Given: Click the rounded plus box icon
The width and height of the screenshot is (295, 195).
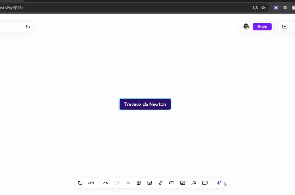Looking at the screenshot, I should pyautogui.click(x=205, y=183).
